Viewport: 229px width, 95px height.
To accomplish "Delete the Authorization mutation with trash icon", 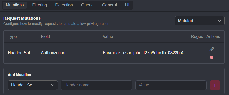I will click(212, 57).
